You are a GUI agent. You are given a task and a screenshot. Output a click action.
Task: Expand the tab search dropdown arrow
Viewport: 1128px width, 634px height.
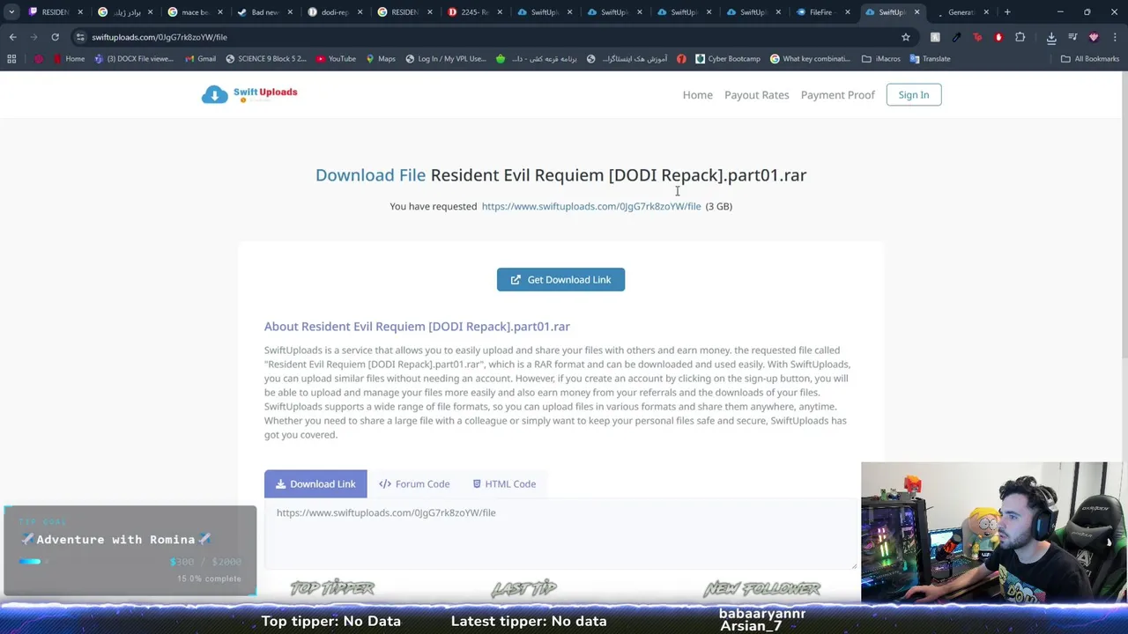pyautogui.click(x=11, y=12)
